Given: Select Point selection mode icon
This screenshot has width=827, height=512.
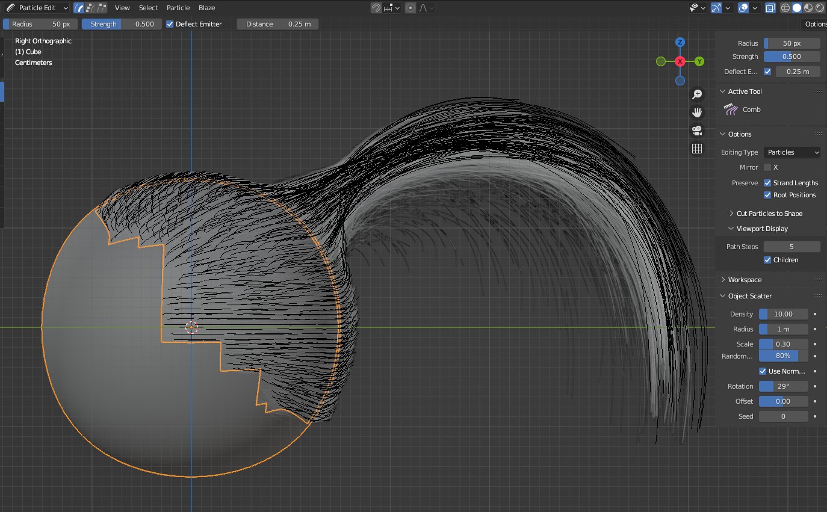Looking at the screenshot, I should point(90,8).
